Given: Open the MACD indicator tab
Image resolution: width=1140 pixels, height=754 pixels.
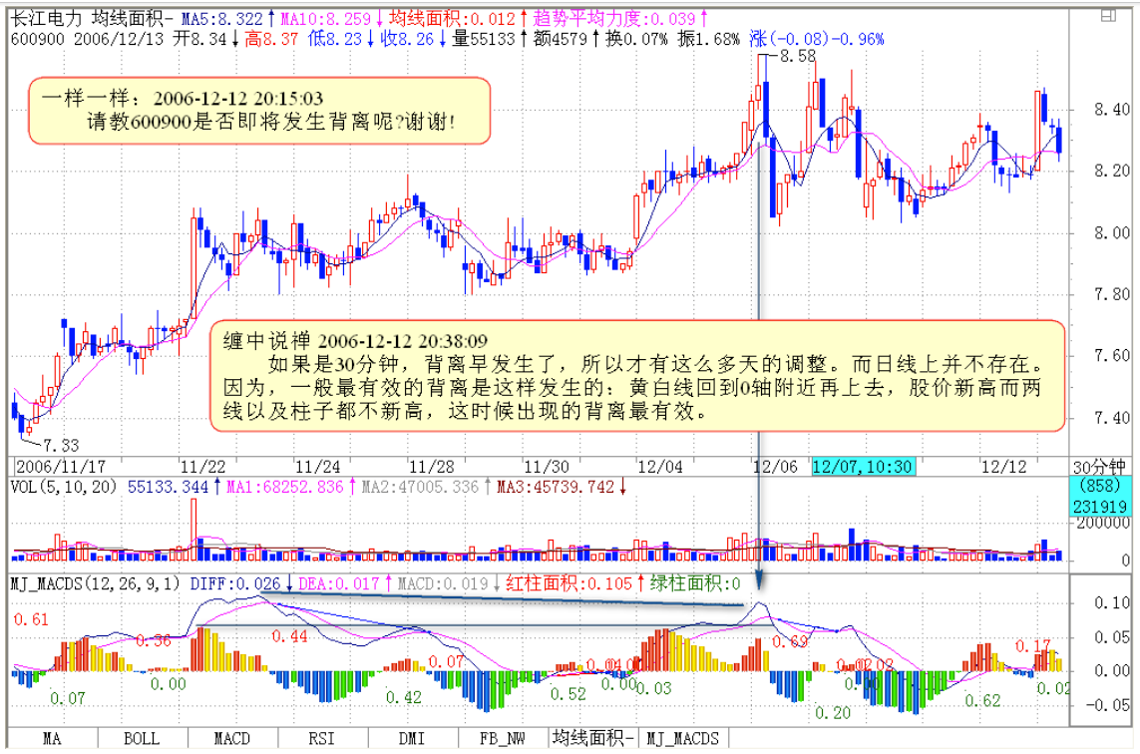Looking at the screenshot, I should tap(232, 738).
